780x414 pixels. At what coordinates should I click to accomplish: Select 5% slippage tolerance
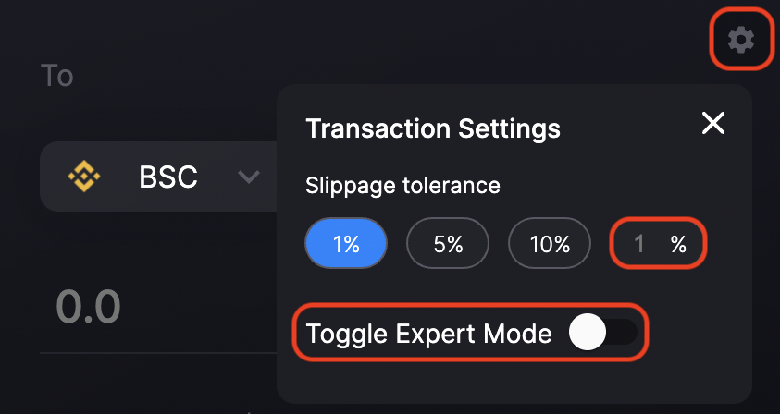coord(448,244)
